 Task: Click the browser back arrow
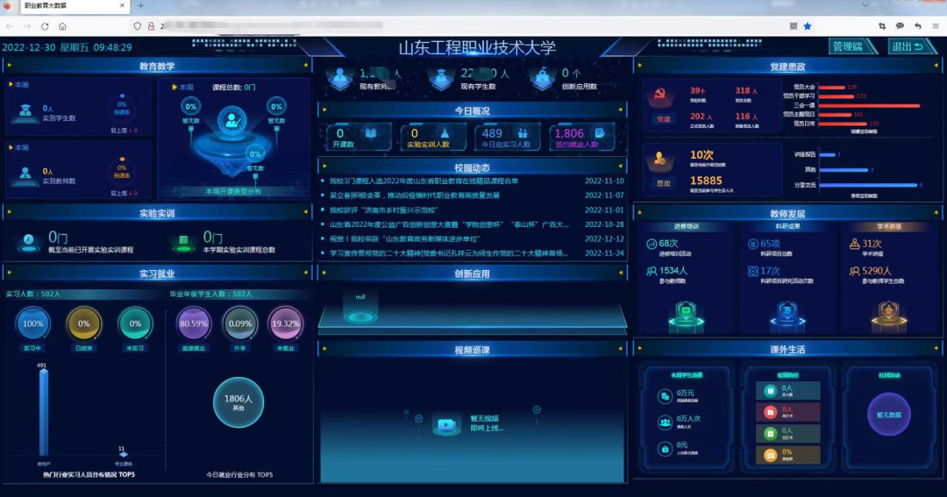pyautogui.click(x=9, y=26)
